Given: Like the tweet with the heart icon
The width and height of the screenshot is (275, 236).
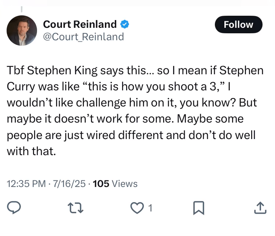Looking at the screenshot, I should click(136, 208).
